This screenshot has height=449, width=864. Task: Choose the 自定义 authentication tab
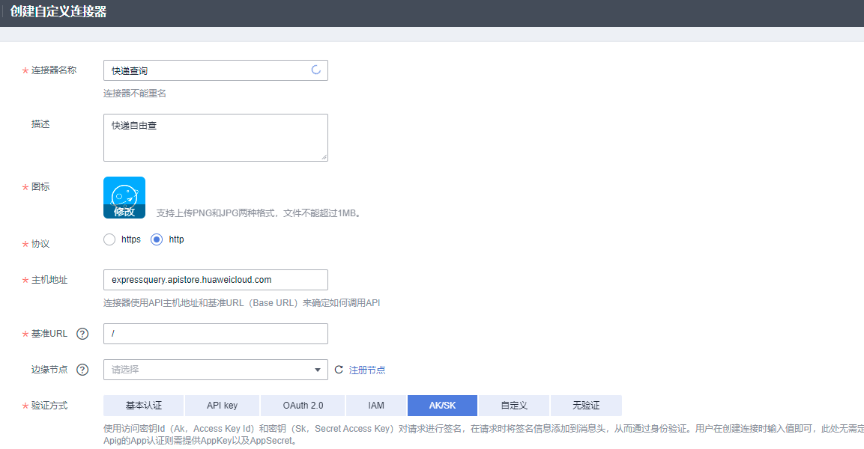pyautogui.click(x=514, y=406)
